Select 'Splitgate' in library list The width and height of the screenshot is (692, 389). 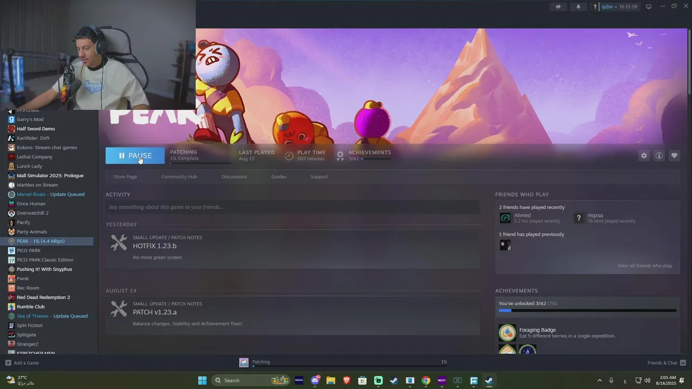(26, 335)
